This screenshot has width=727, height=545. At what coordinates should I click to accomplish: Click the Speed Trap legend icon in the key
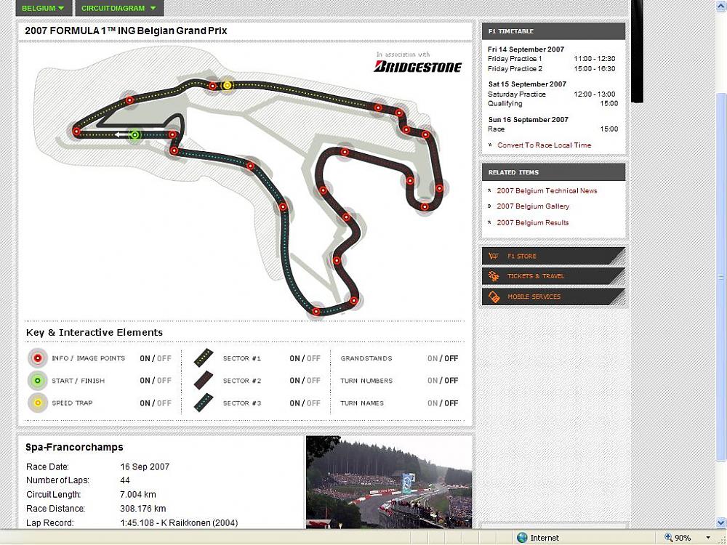[x=37, y=403]
